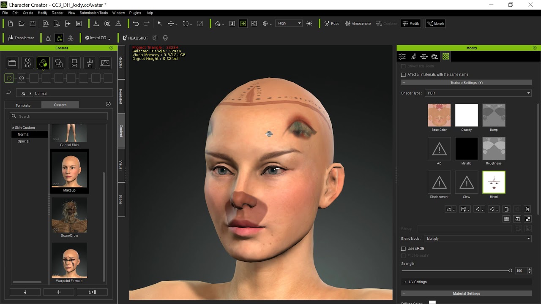Image resolution: width=541 pixels, height=304 pixels.
Task: Create a new project with New icon
Action: point(10,24)
